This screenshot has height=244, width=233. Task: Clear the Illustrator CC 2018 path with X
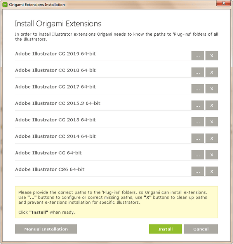pyautogui.click(x=212, y=72)
